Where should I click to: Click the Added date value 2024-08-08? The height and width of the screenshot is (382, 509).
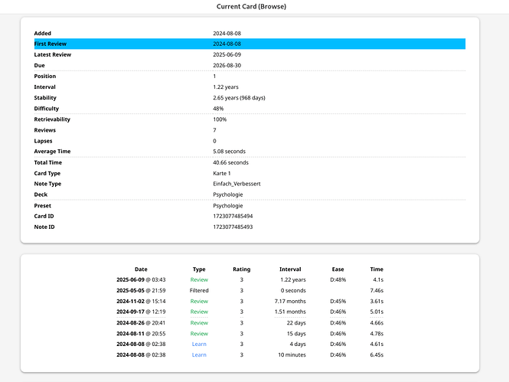point(227,34)
